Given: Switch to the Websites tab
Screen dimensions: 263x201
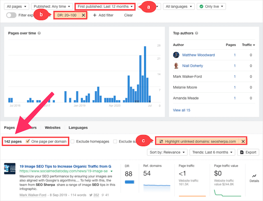Looking at the screenshot, I should [x=53, y=128].
